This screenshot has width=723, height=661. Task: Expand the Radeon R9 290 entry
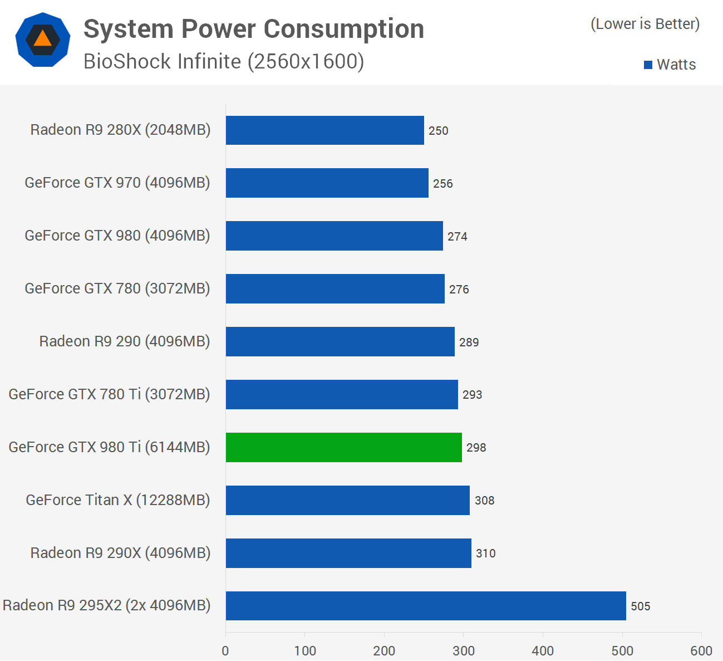pyautogui.click(x=340, y=341)
